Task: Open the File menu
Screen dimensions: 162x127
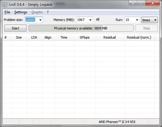Action: coord(7,12)
